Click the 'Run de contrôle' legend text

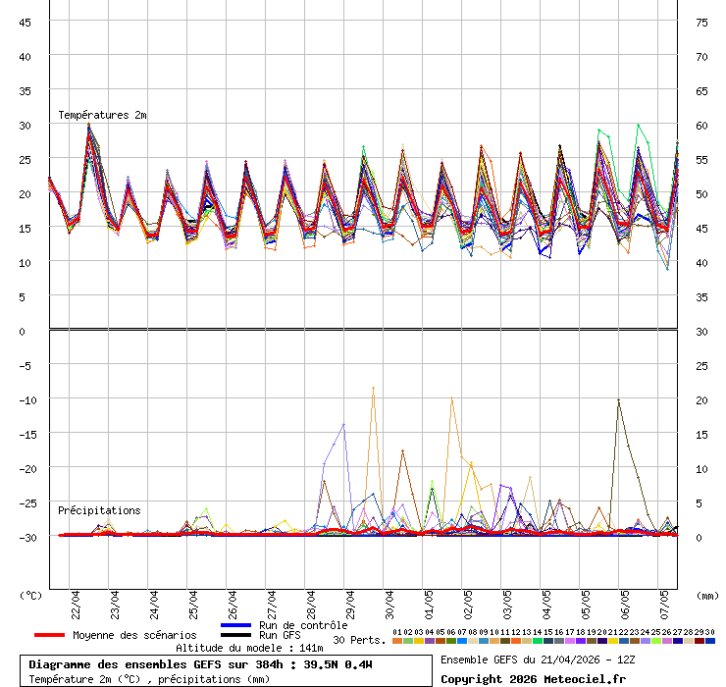[x=303, y=625]
